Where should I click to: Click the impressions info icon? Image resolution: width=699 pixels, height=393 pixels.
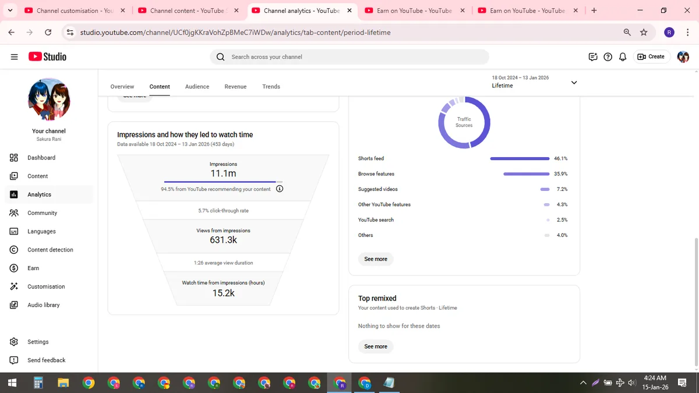[x=280, y=189]
